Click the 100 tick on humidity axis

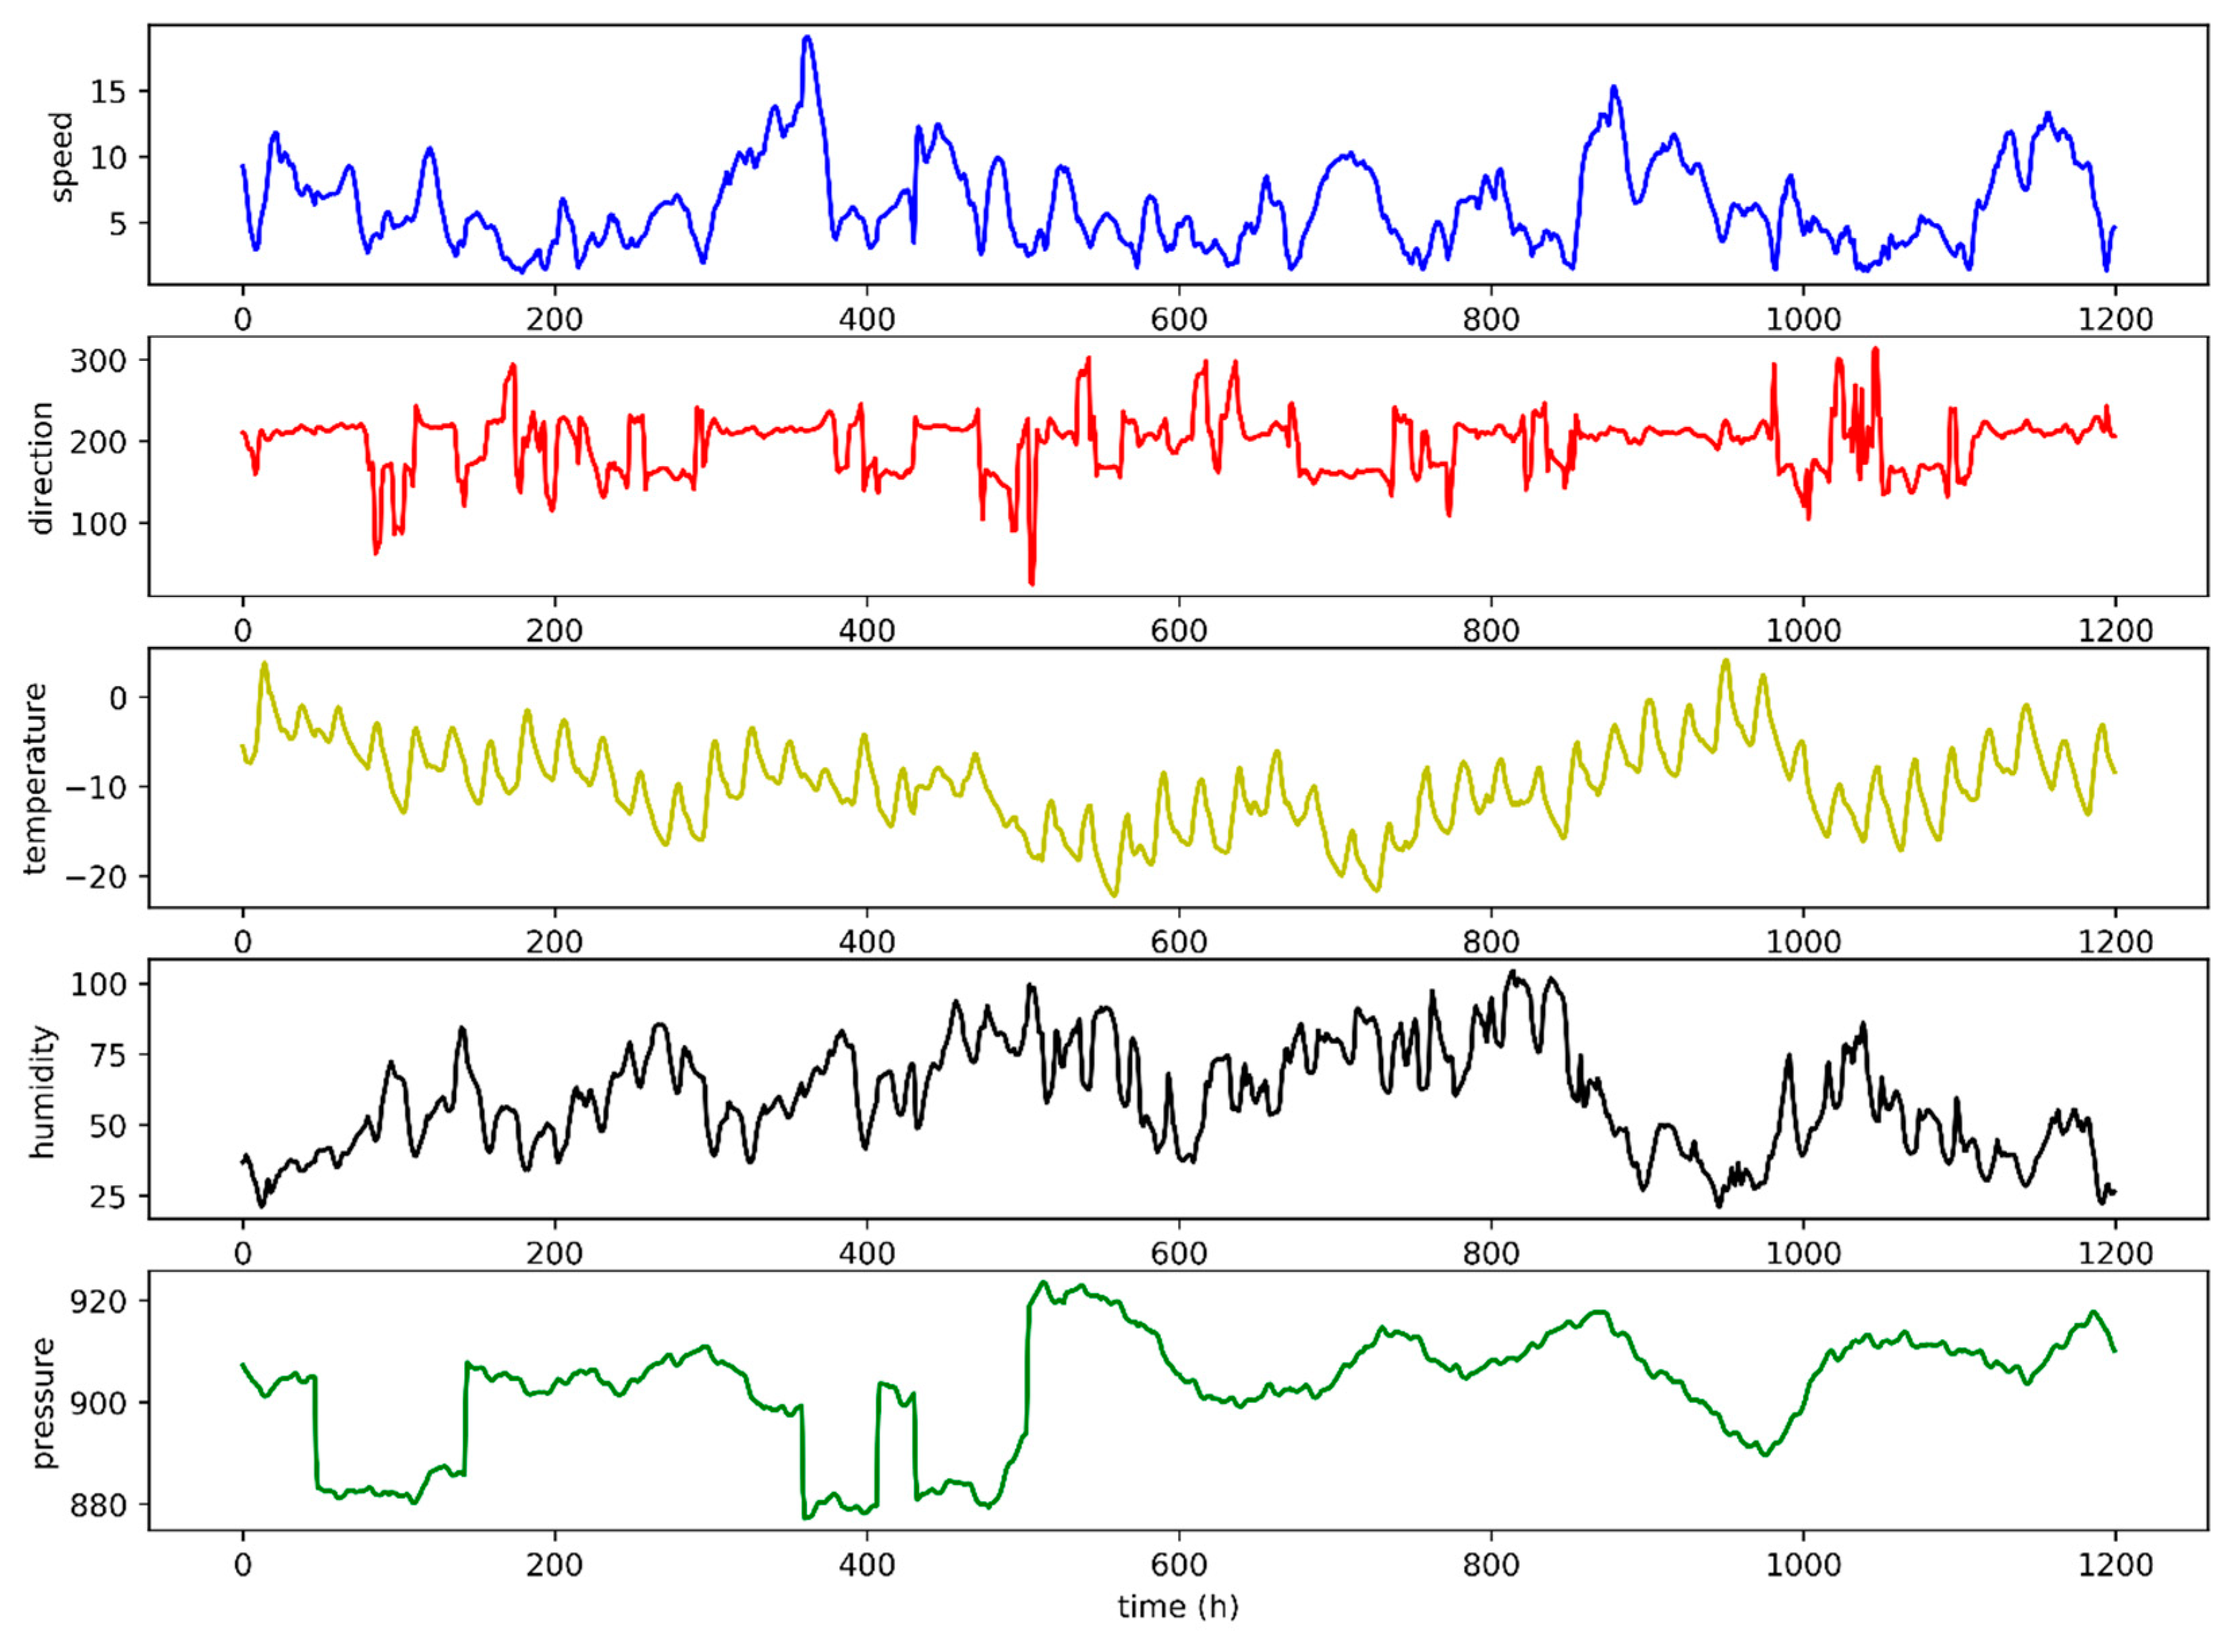coord(98,984)
